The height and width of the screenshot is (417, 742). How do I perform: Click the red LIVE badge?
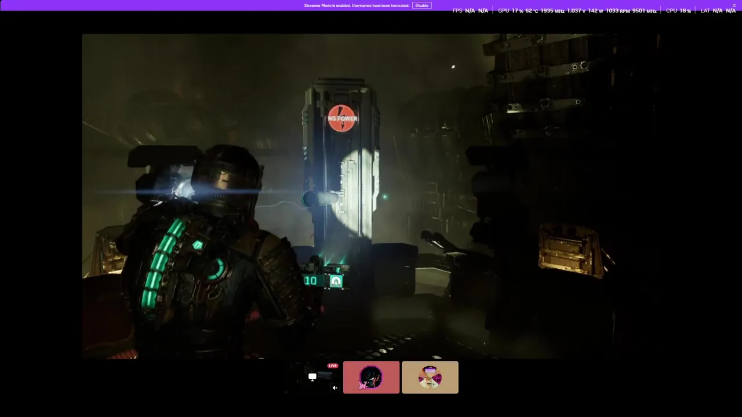pos(333,366)
